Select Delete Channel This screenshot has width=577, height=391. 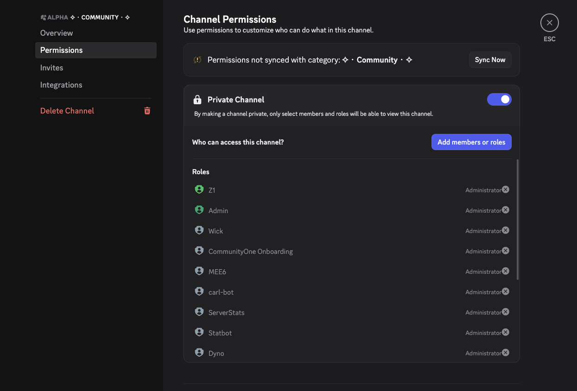[x=67, y=111]
